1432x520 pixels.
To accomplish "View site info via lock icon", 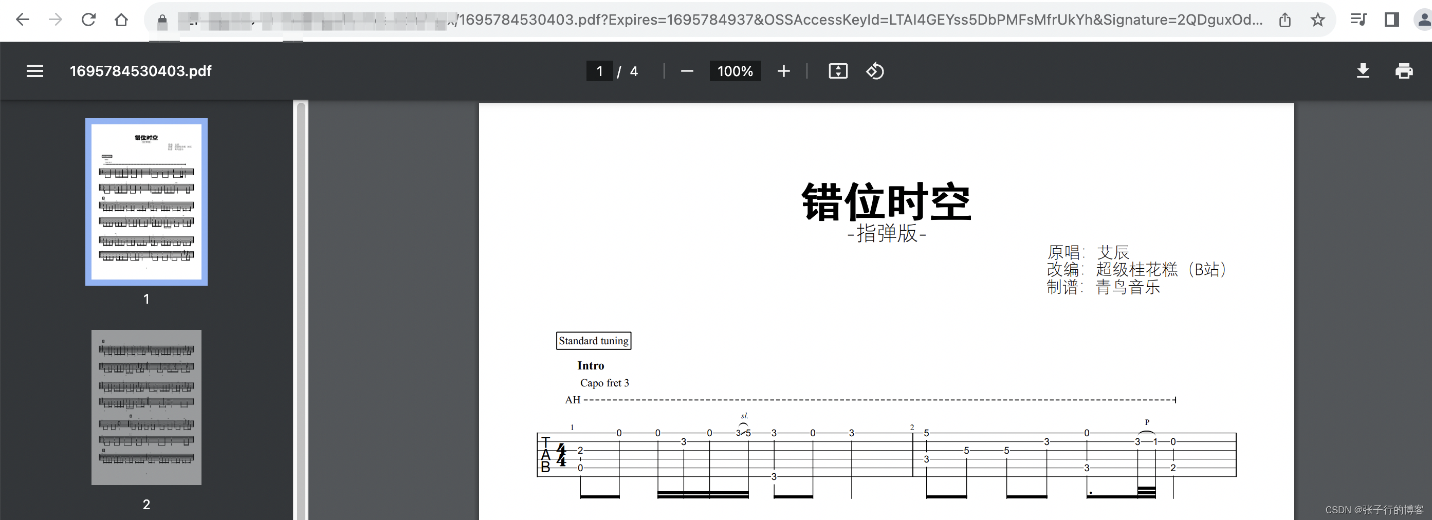I will 162,21.
